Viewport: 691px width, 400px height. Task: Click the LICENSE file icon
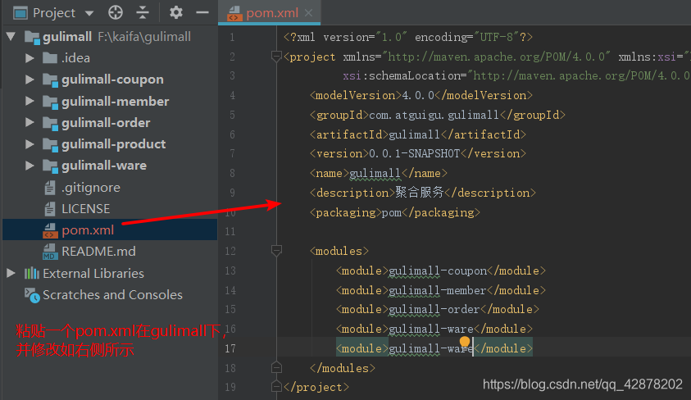click(50, 209)
